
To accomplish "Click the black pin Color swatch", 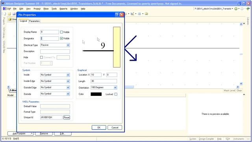I will 96,94.
